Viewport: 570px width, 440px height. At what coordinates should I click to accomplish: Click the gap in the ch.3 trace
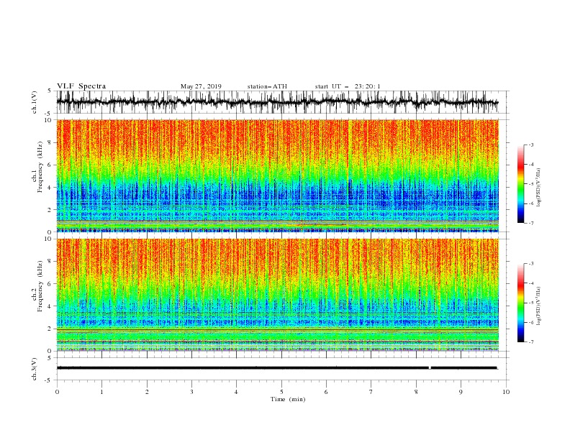click(x=430, y=368)
